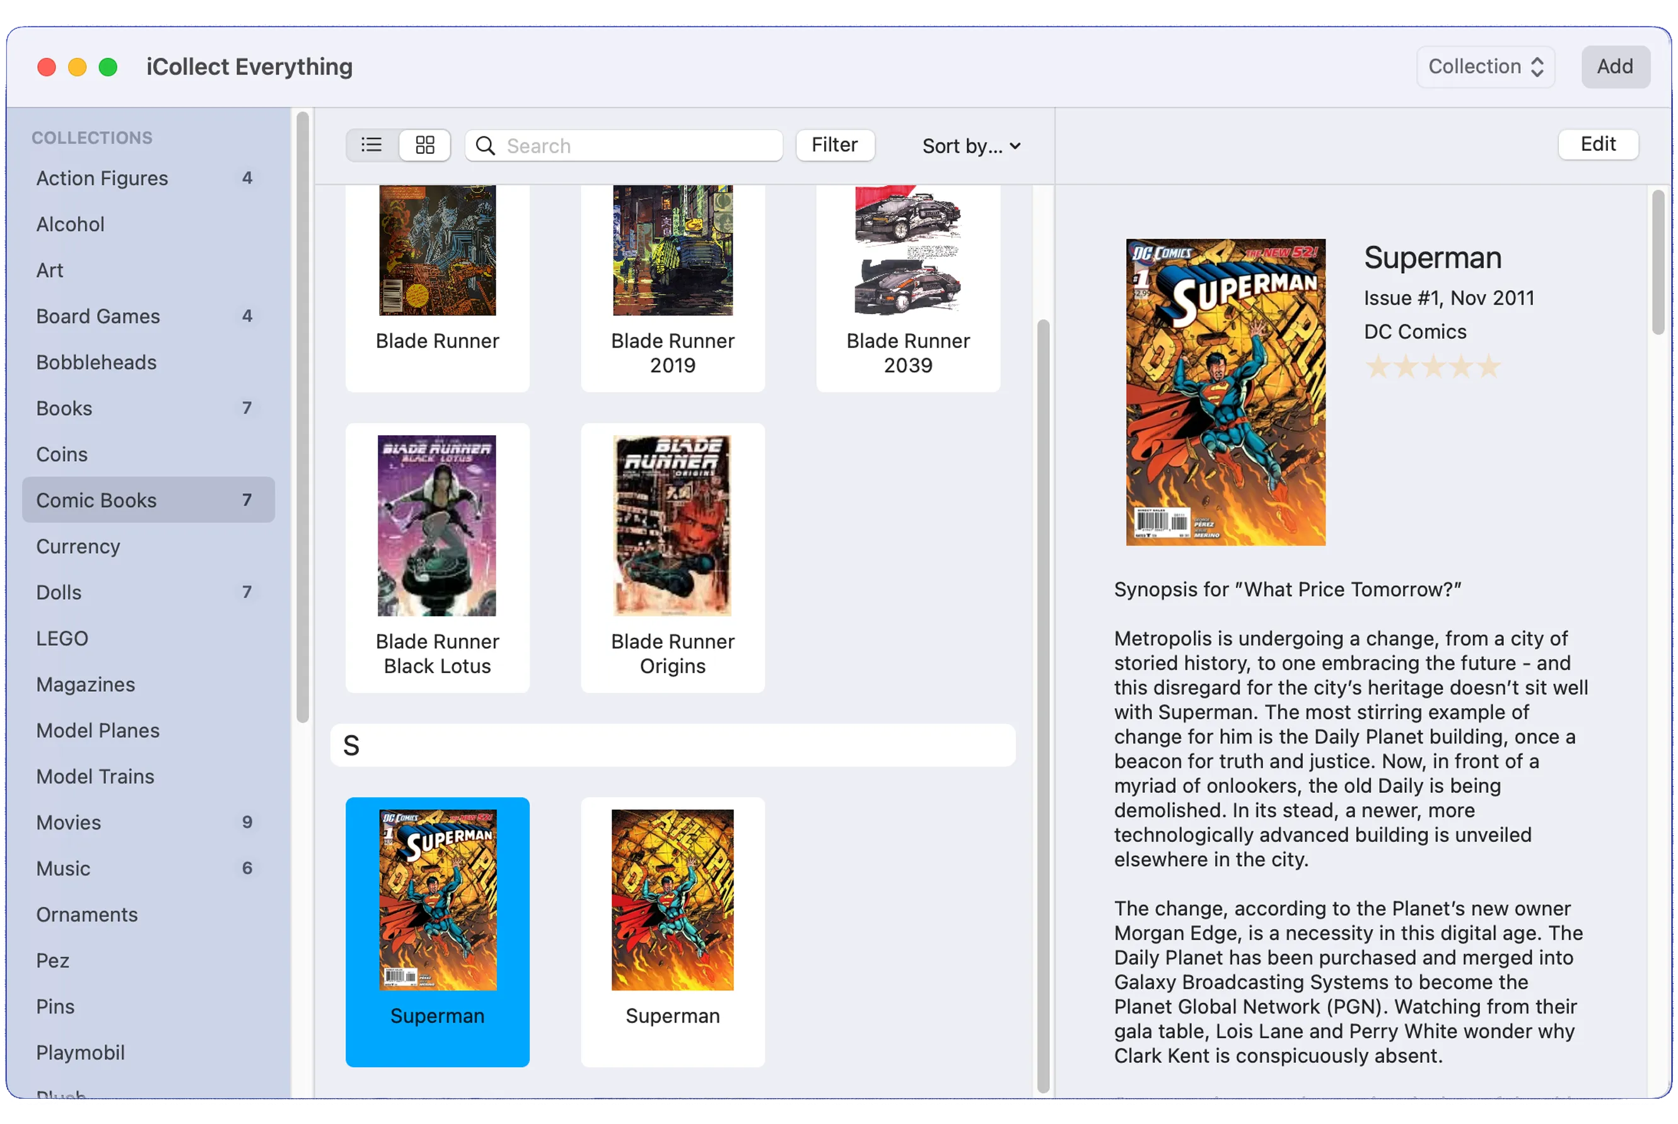Screen dimensions: 1678x1124
Task: Open the Movies collection
Action: pos(69,823)
